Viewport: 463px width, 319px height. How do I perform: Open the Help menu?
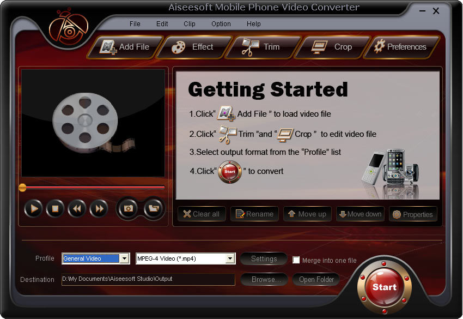[254, 24]
